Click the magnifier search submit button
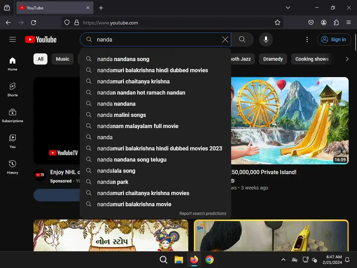Screen dimensions: 357x268 pyautogui.click(x=242, y=39)
